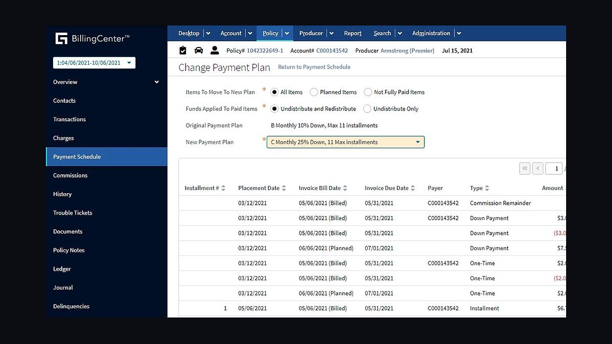Open Ledger in the sidebar
The image size is (612, 344).
(x=106, y=269)
